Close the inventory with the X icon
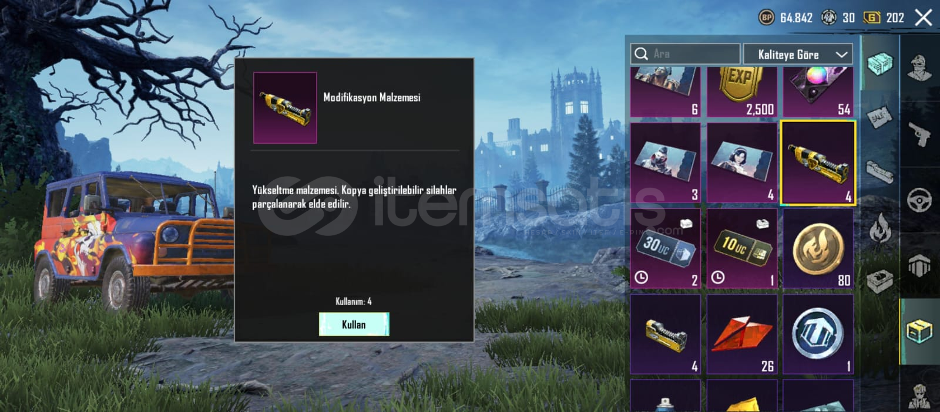940x412 pixels. [924, 18]
